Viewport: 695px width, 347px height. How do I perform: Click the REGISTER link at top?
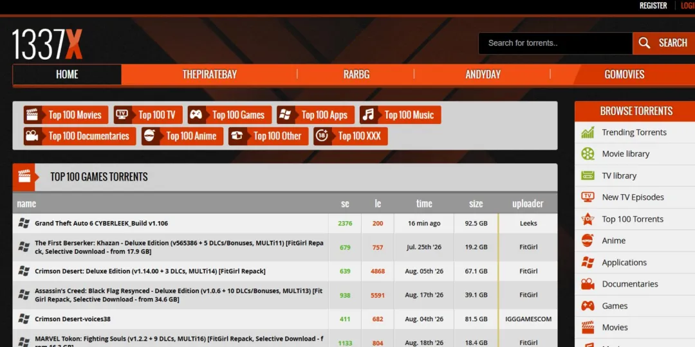point(653,6)
